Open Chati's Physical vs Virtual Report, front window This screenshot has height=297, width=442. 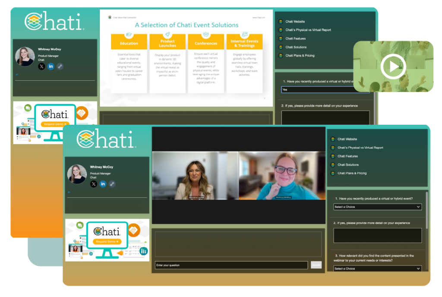(x=360, y=148)
